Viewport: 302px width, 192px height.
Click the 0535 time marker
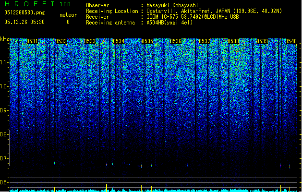pyautogui.click(x=147, y=41)
